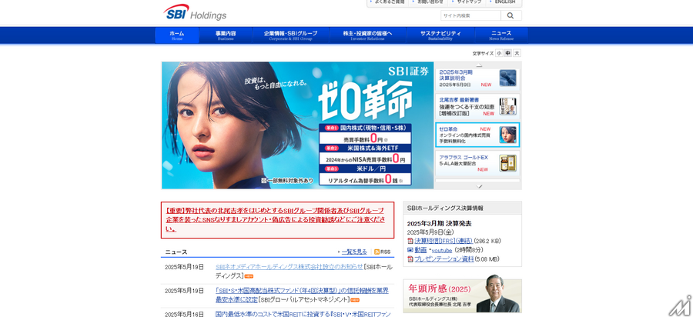Set font size to 中 (medium)

(508, 53)
